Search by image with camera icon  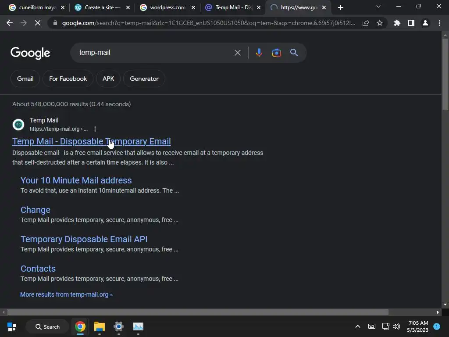pos(276,53)
